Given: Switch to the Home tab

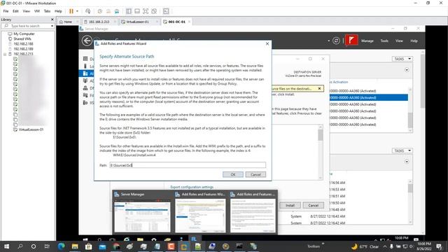Looking at the screenshot, I should click(68, 22).
